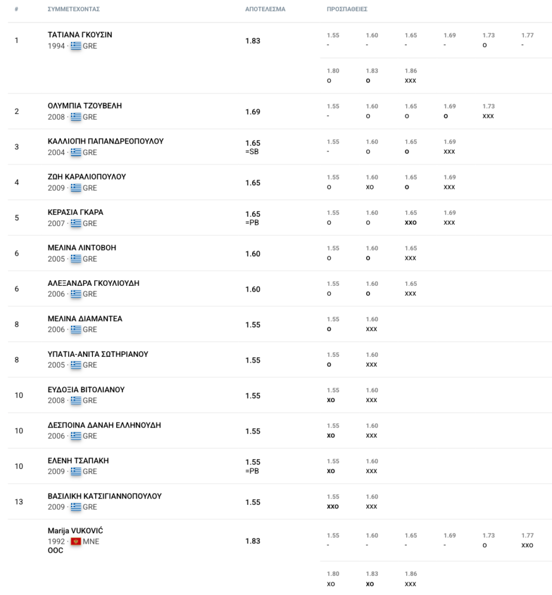
Task: Open ΑΛΕΞΑΝΔΡΑ ΓΚΟΥΛΙΟΥΔΗ's athlete entry
Action: pyautogui.click(x=93, y=283)
